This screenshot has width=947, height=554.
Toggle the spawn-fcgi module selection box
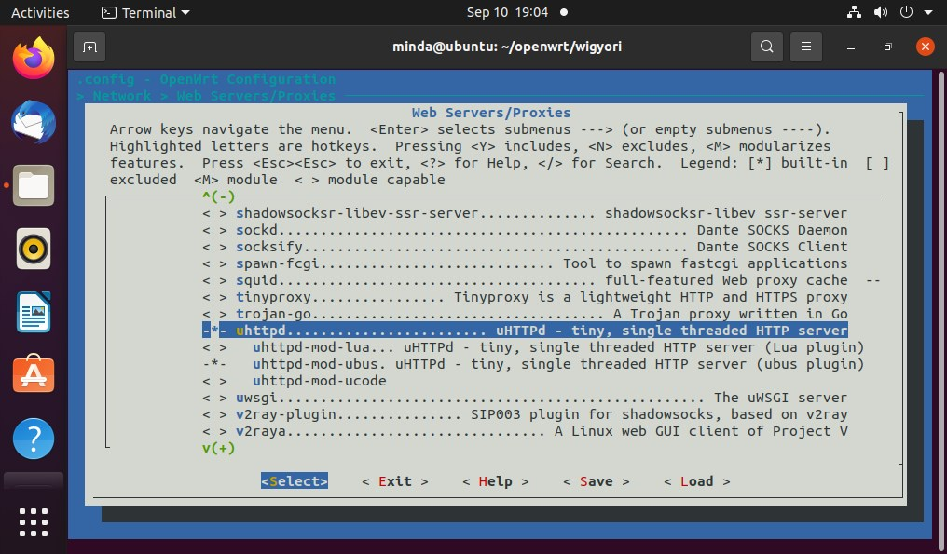tap(215, 263)
